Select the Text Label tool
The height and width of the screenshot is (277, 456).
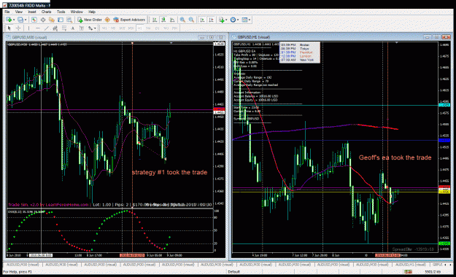click(x=82, y=28)
